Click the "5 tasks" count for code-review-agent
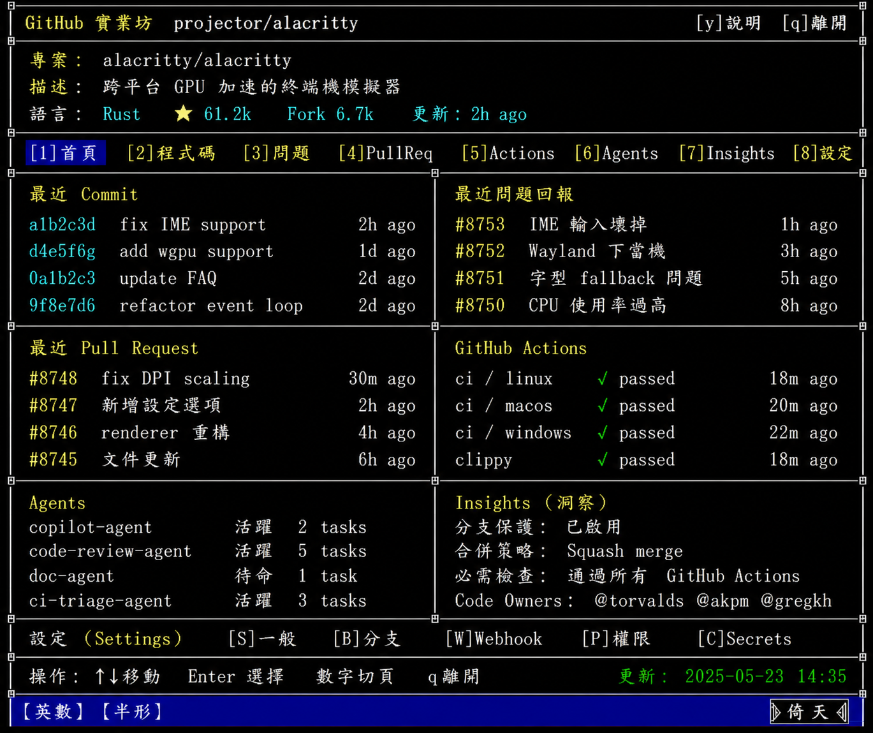This screenshot has height=733, width=873. coord(332,551)
